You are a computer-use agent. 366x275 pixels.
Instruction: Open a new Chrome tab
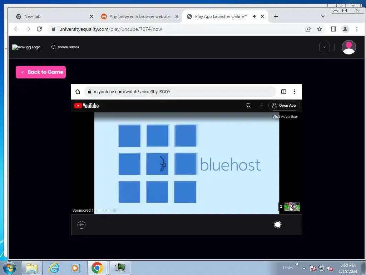click(276, 16)
